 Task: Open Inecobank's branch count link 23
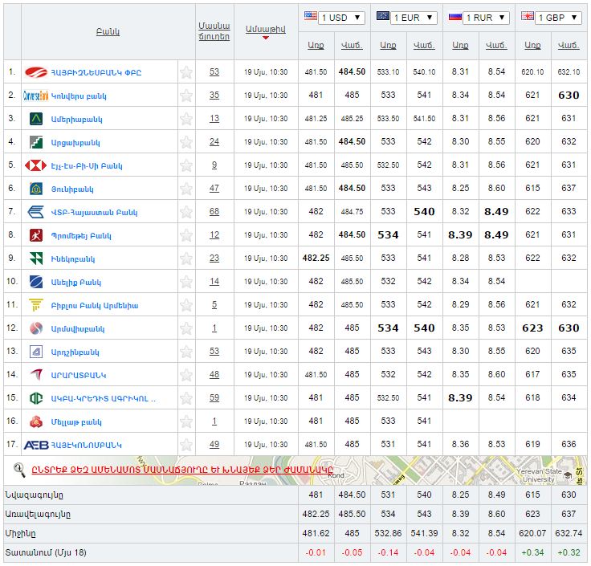pyautogui.click(x=214, y=259)
